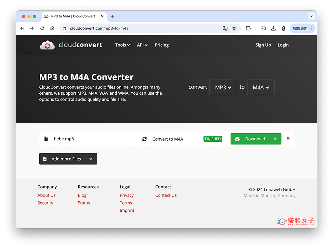Open the Status link

84,203
